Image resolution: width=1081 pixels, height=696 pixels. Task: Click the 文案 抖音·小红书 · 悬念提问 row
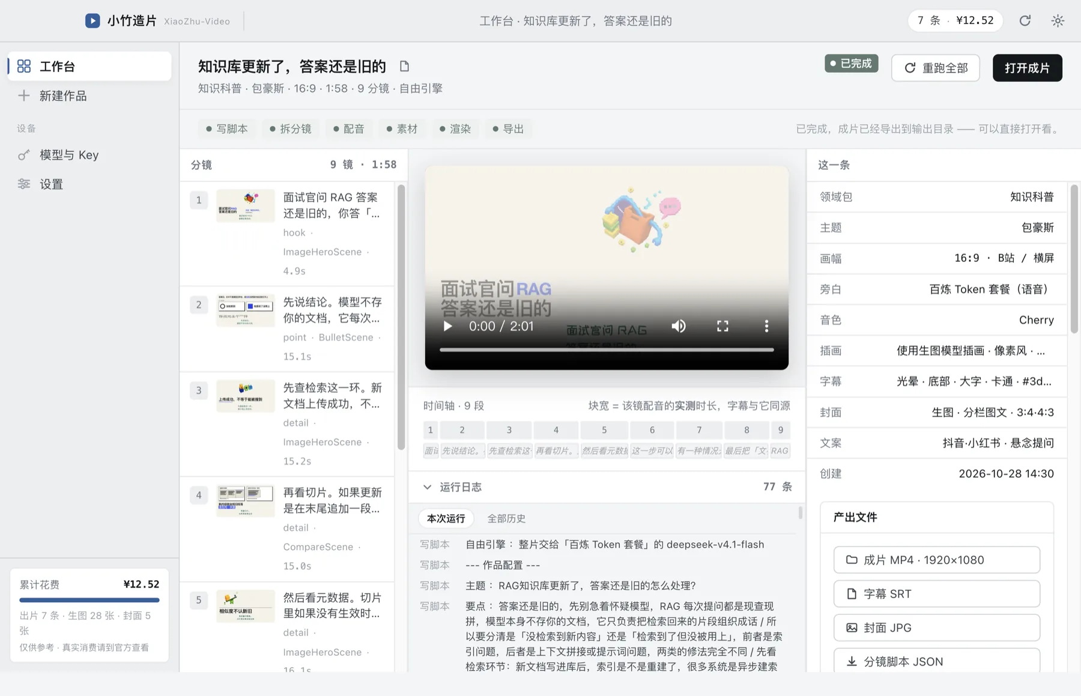click(x=936, y=443)
